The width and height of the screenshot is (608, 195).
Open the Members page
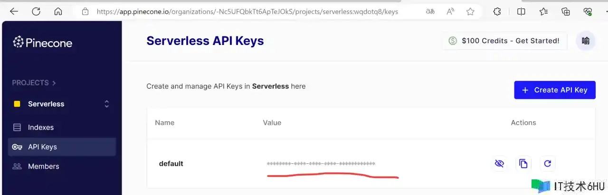click(43, 167)
